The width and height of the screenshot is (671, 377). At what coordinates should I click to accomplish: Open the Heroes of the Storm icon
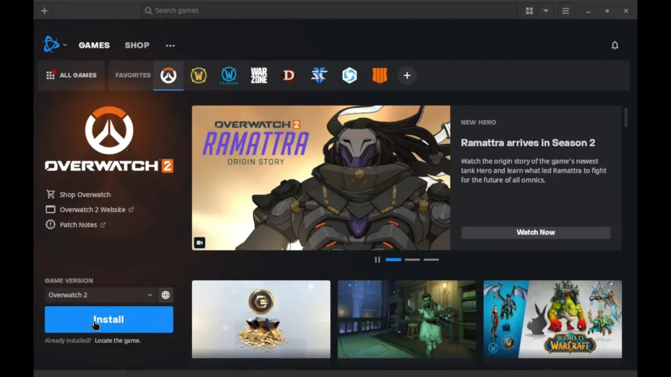pos(350,75)
